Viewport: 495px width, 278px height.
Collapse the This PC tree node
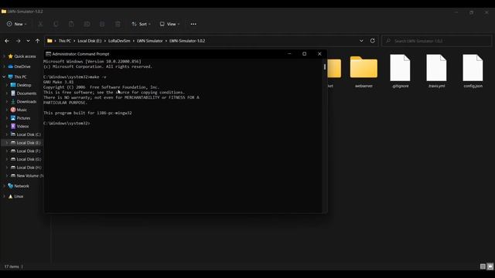pos(4,77)
